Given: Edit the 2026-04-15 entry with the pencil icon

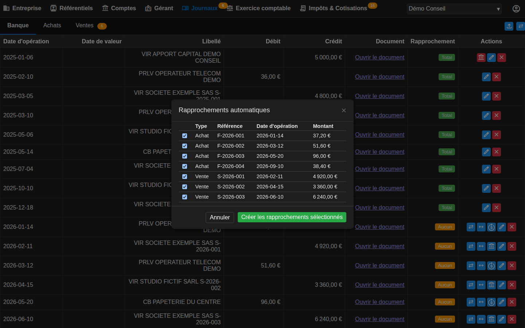Looking at the screenshot, I should pyautogui.click(x=502, y=285).
